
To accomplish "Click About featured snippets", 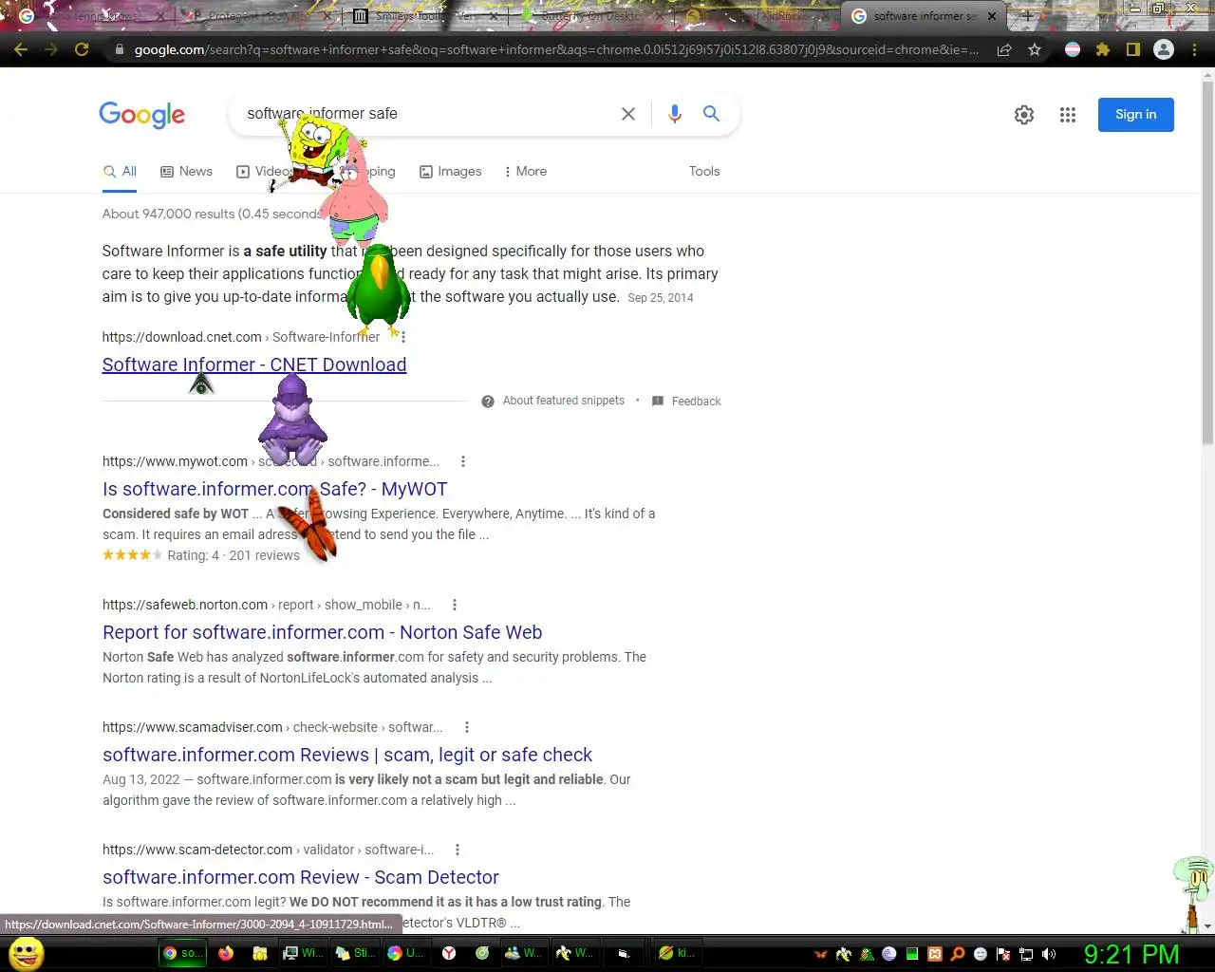I will (x=553, y=401).
